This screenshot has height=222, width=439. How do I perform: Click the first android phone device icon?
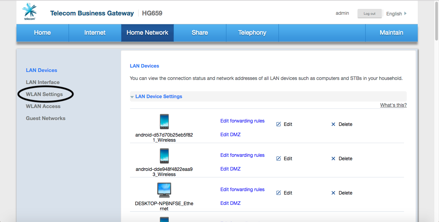pyautogui.click(x=164, y=121)
